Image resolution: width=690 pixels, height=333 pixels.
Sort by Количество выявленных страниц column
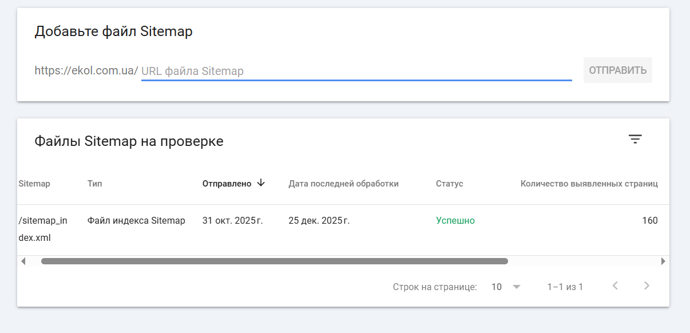pyautogui.click(x=589, y=184)
